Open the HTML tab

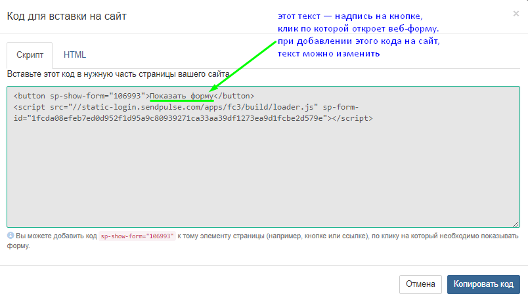click(x=75, y=55)
